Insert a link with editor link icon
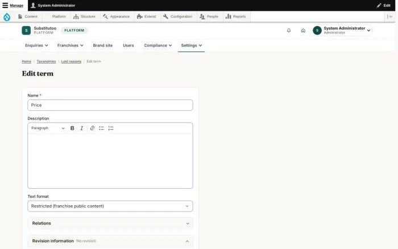The image size is (398, 249). [x=92, y=128]
